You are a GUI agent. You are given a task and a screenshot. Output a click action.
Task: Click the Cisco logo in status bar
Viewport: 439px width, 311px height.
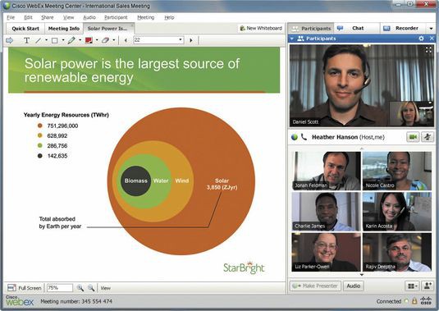point(426,301)
